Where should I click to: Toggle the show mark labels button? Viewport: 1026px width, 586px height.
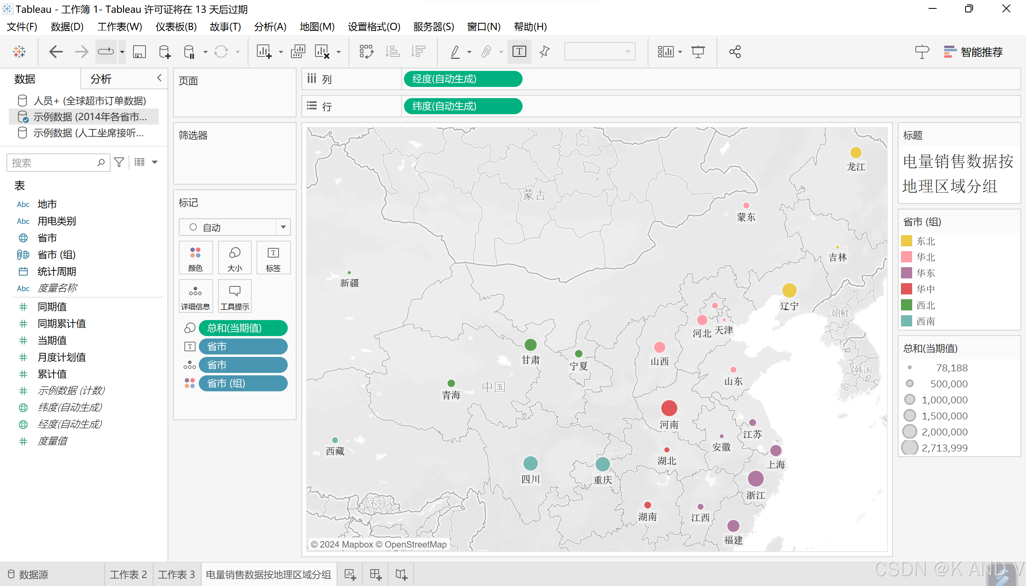[x=519, y=52]
